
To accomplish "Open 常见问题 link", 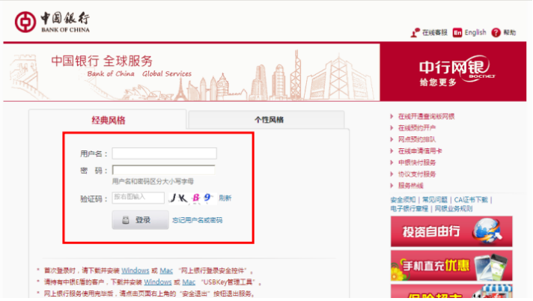I will [x=435, y=200].
